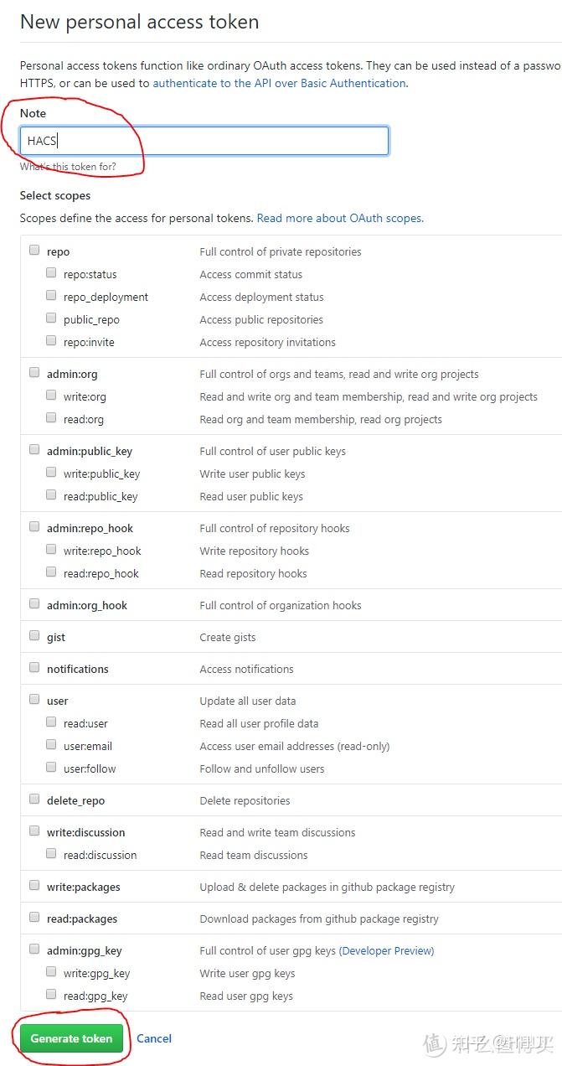Check the repo scope checkbox
The width and height of the screenshot is (562, 1066).
coord(34,250)
